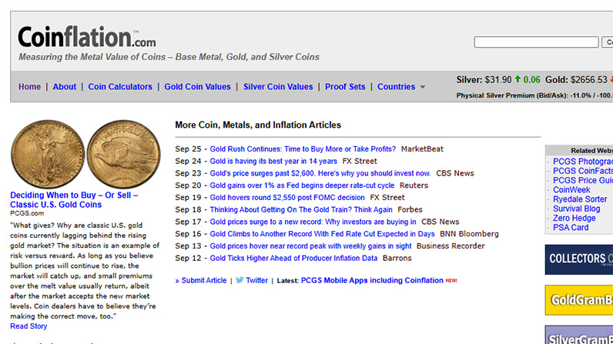This screenshot has height=344, width=613.
Task: Open 'Gold Ticks Higher Ahead' Barrons article
Action: pyautogui.click(x=293, y=258)
